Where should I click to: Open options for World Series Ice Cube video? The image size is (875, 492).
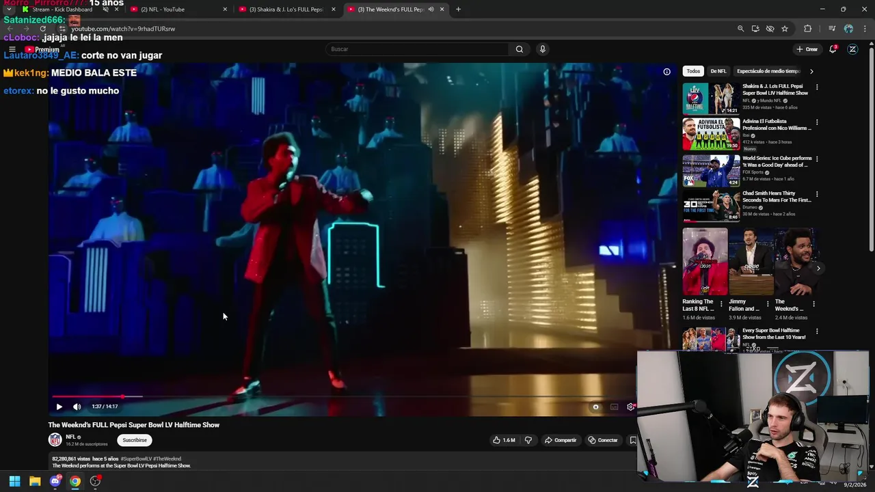817,159
